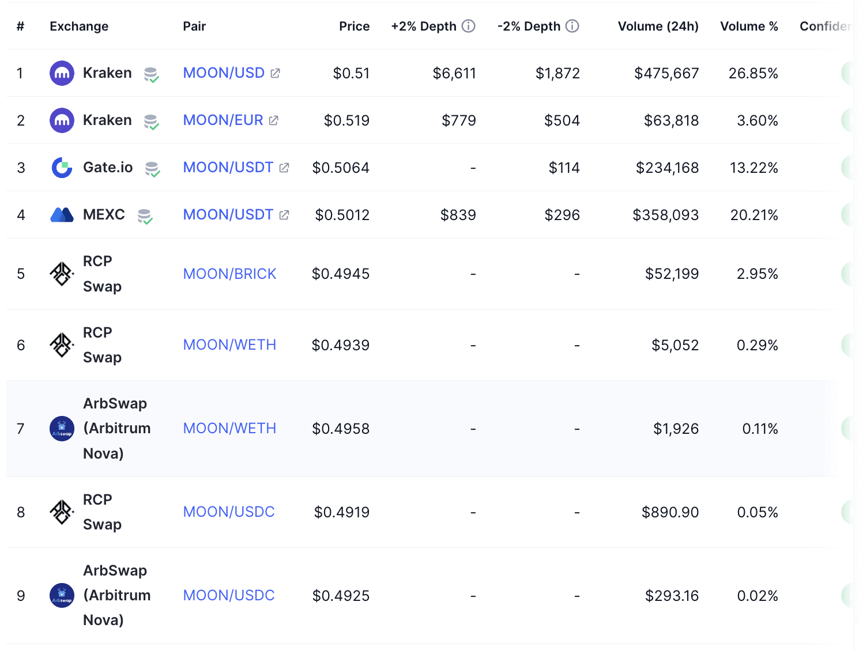Sort table by Volume (24h) column
859x651 pixels.
coord(658,27)
